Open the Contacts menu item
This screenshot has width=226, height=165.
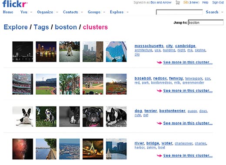tap(70, 12)
